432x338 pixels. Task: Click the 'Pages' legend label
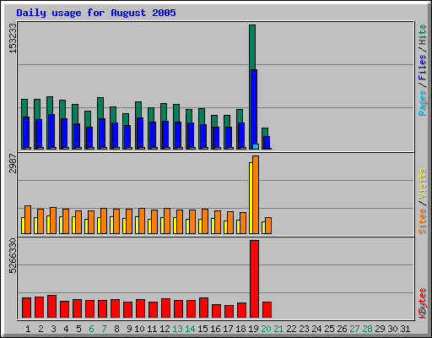pos(422,103)
